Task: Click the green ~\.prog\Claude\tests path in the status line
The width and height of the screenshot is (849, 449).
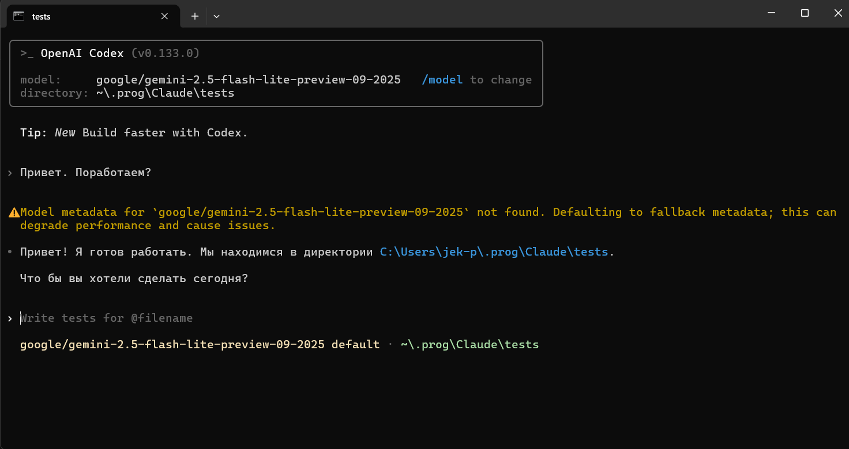Action: (469, 345)
